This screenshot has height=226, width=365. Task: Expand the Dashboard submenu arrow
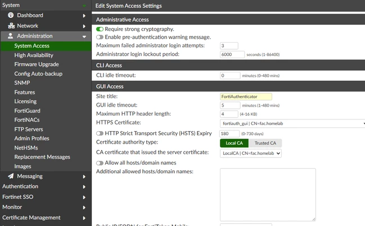pyautogui.click(x=84, y=16)
